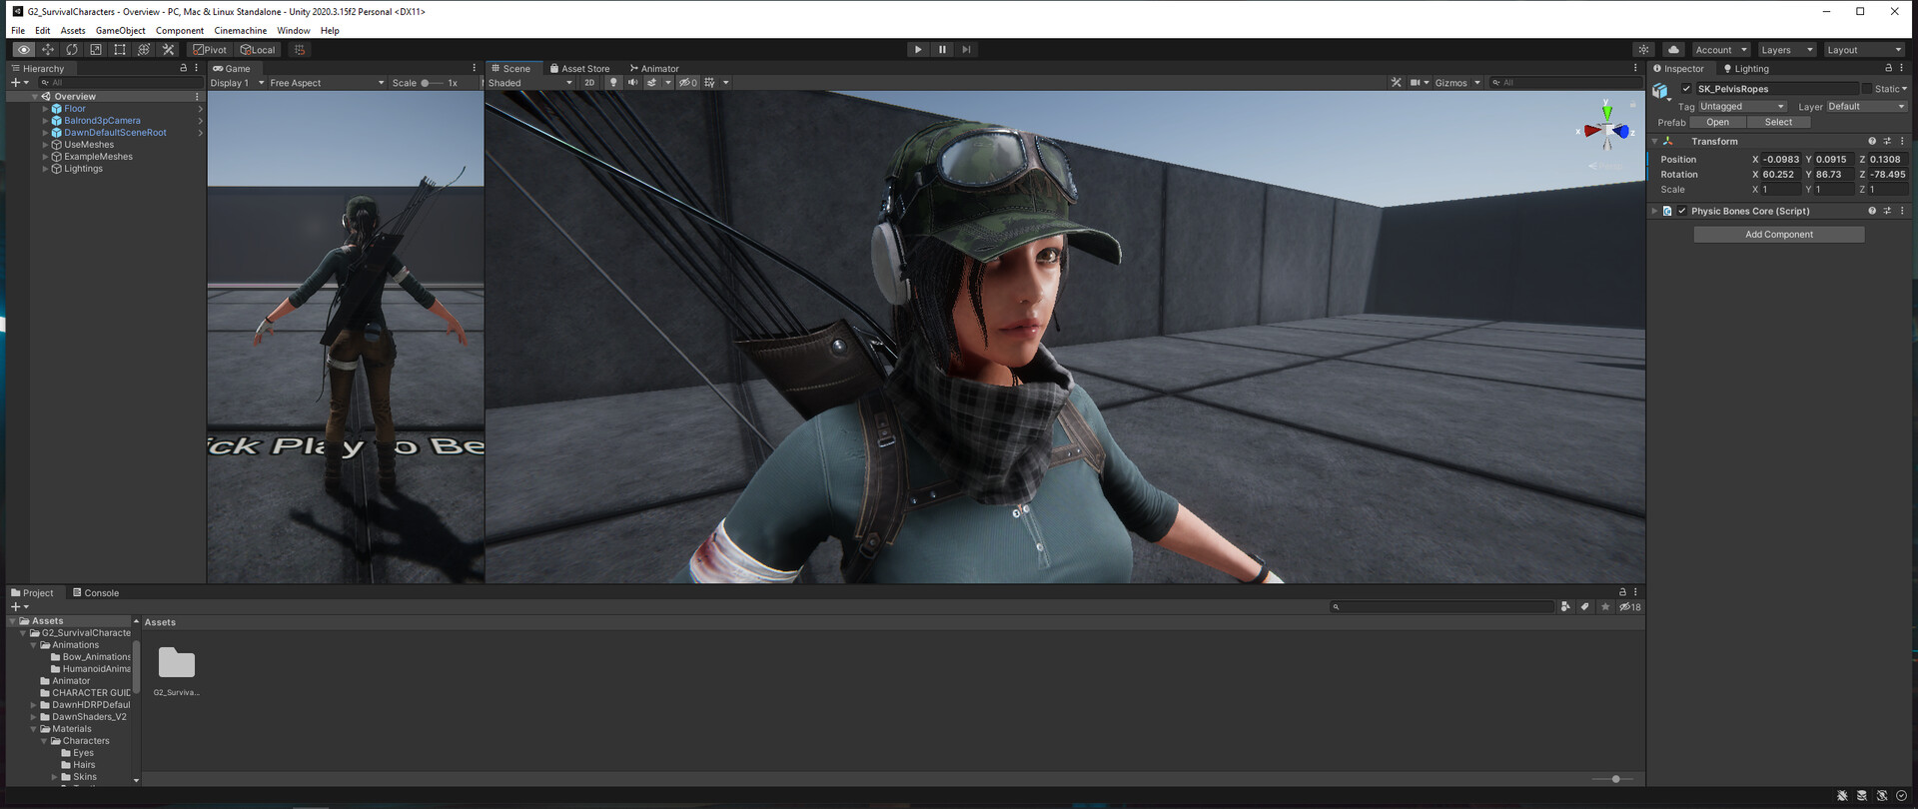
Task: Click the prefab cube icon in Inspector
Action: click(x=1660, y=91)
